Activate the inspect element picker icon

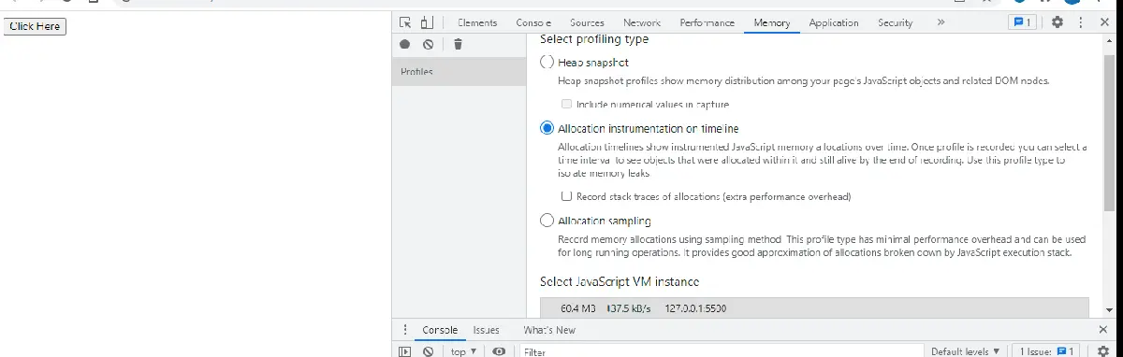tap(405, 22)
